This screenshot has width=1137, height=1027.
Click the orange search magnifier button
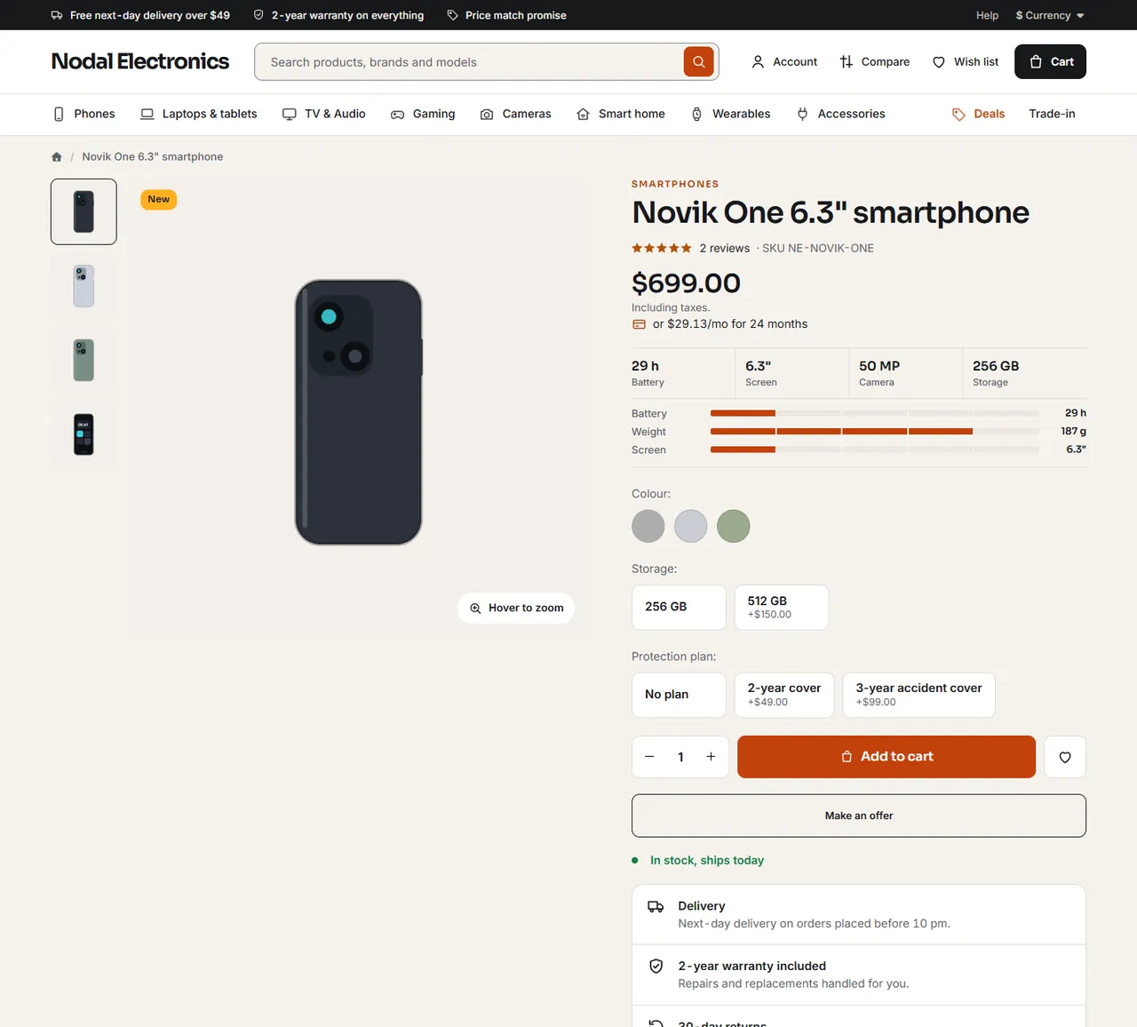(699, 62)
